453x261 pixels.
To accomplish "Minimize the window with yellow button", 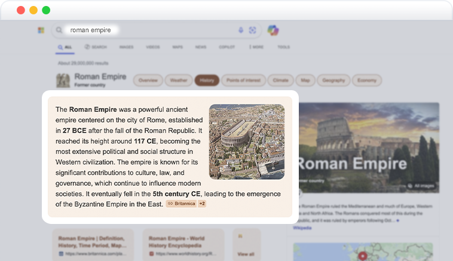I will (x=33, y=10).
